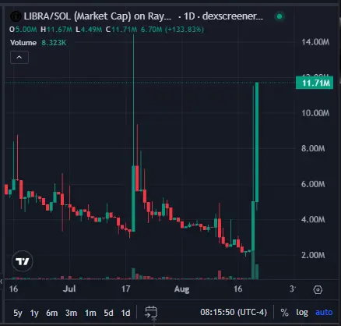Click the high value H 11.67M
This screenshot has width=341, height=326.
[56, 30]
